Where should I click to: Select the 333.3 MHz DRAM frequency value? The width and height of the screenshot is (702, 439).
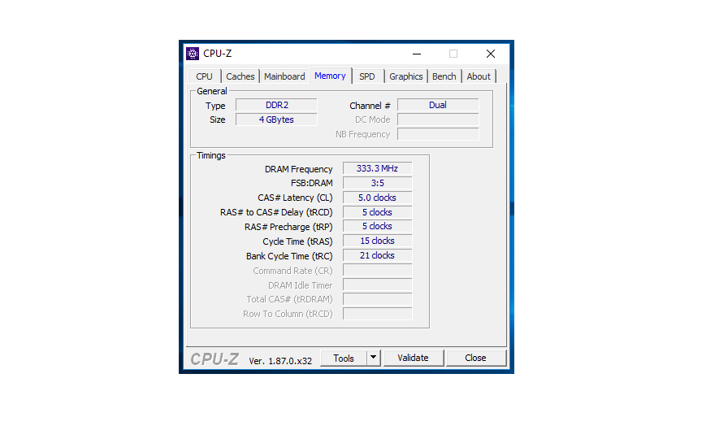[378, 168]
